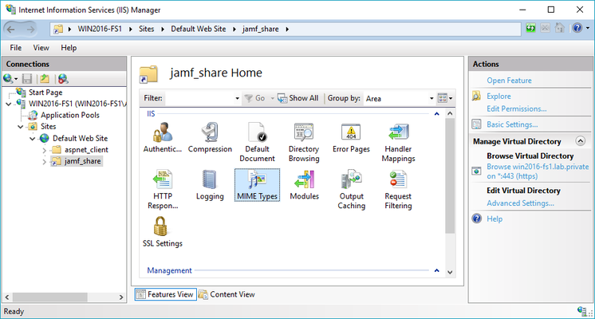The height and width of the screenshot is (319, 595).
Task: Open the Logging feature
Action: coord(210,185)
